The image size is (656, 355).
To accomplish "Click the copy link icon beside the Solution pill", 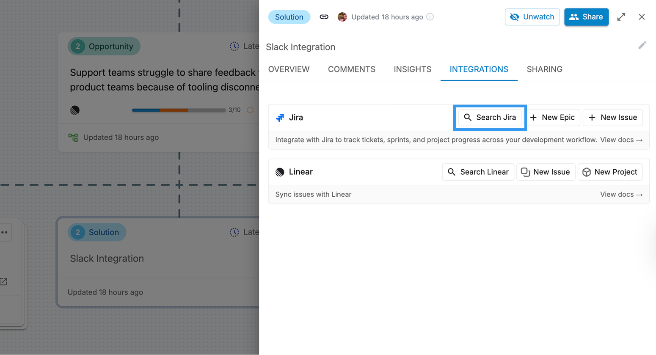I will [324, 17].
